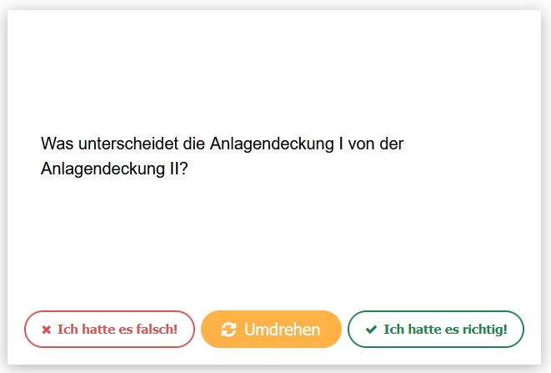Tap the tick icon beside richtig

click(371, 330)
